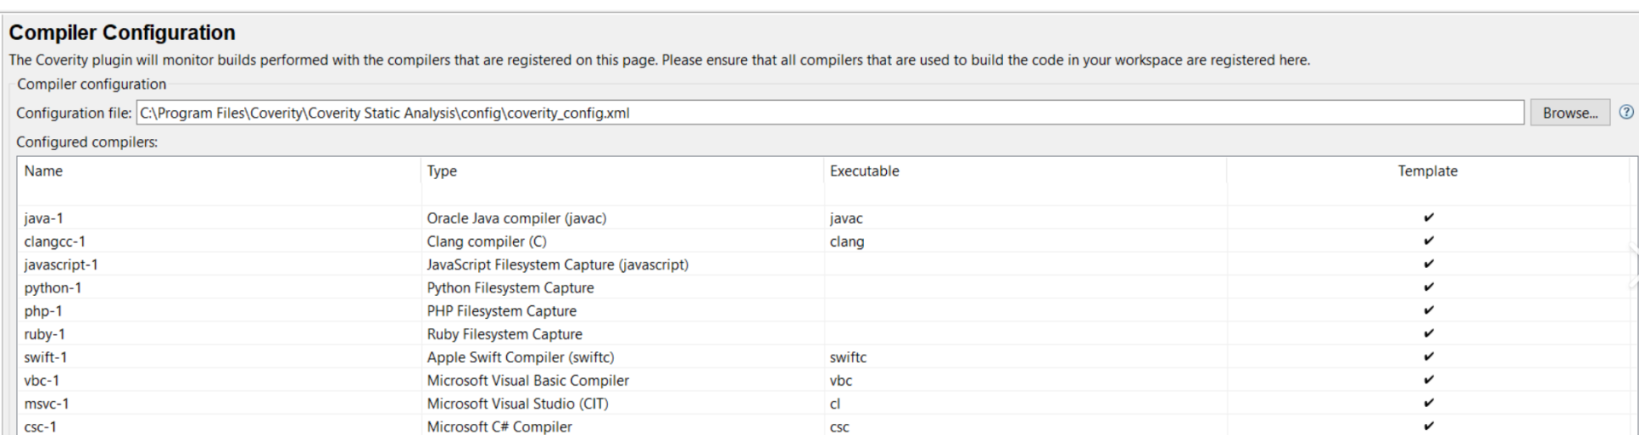Select the python-1 compiler row

tap(824, 287)
